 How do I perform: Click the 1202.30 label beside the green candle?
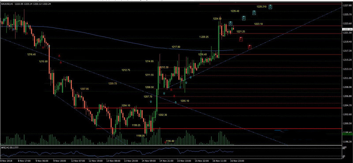point(162,115)
